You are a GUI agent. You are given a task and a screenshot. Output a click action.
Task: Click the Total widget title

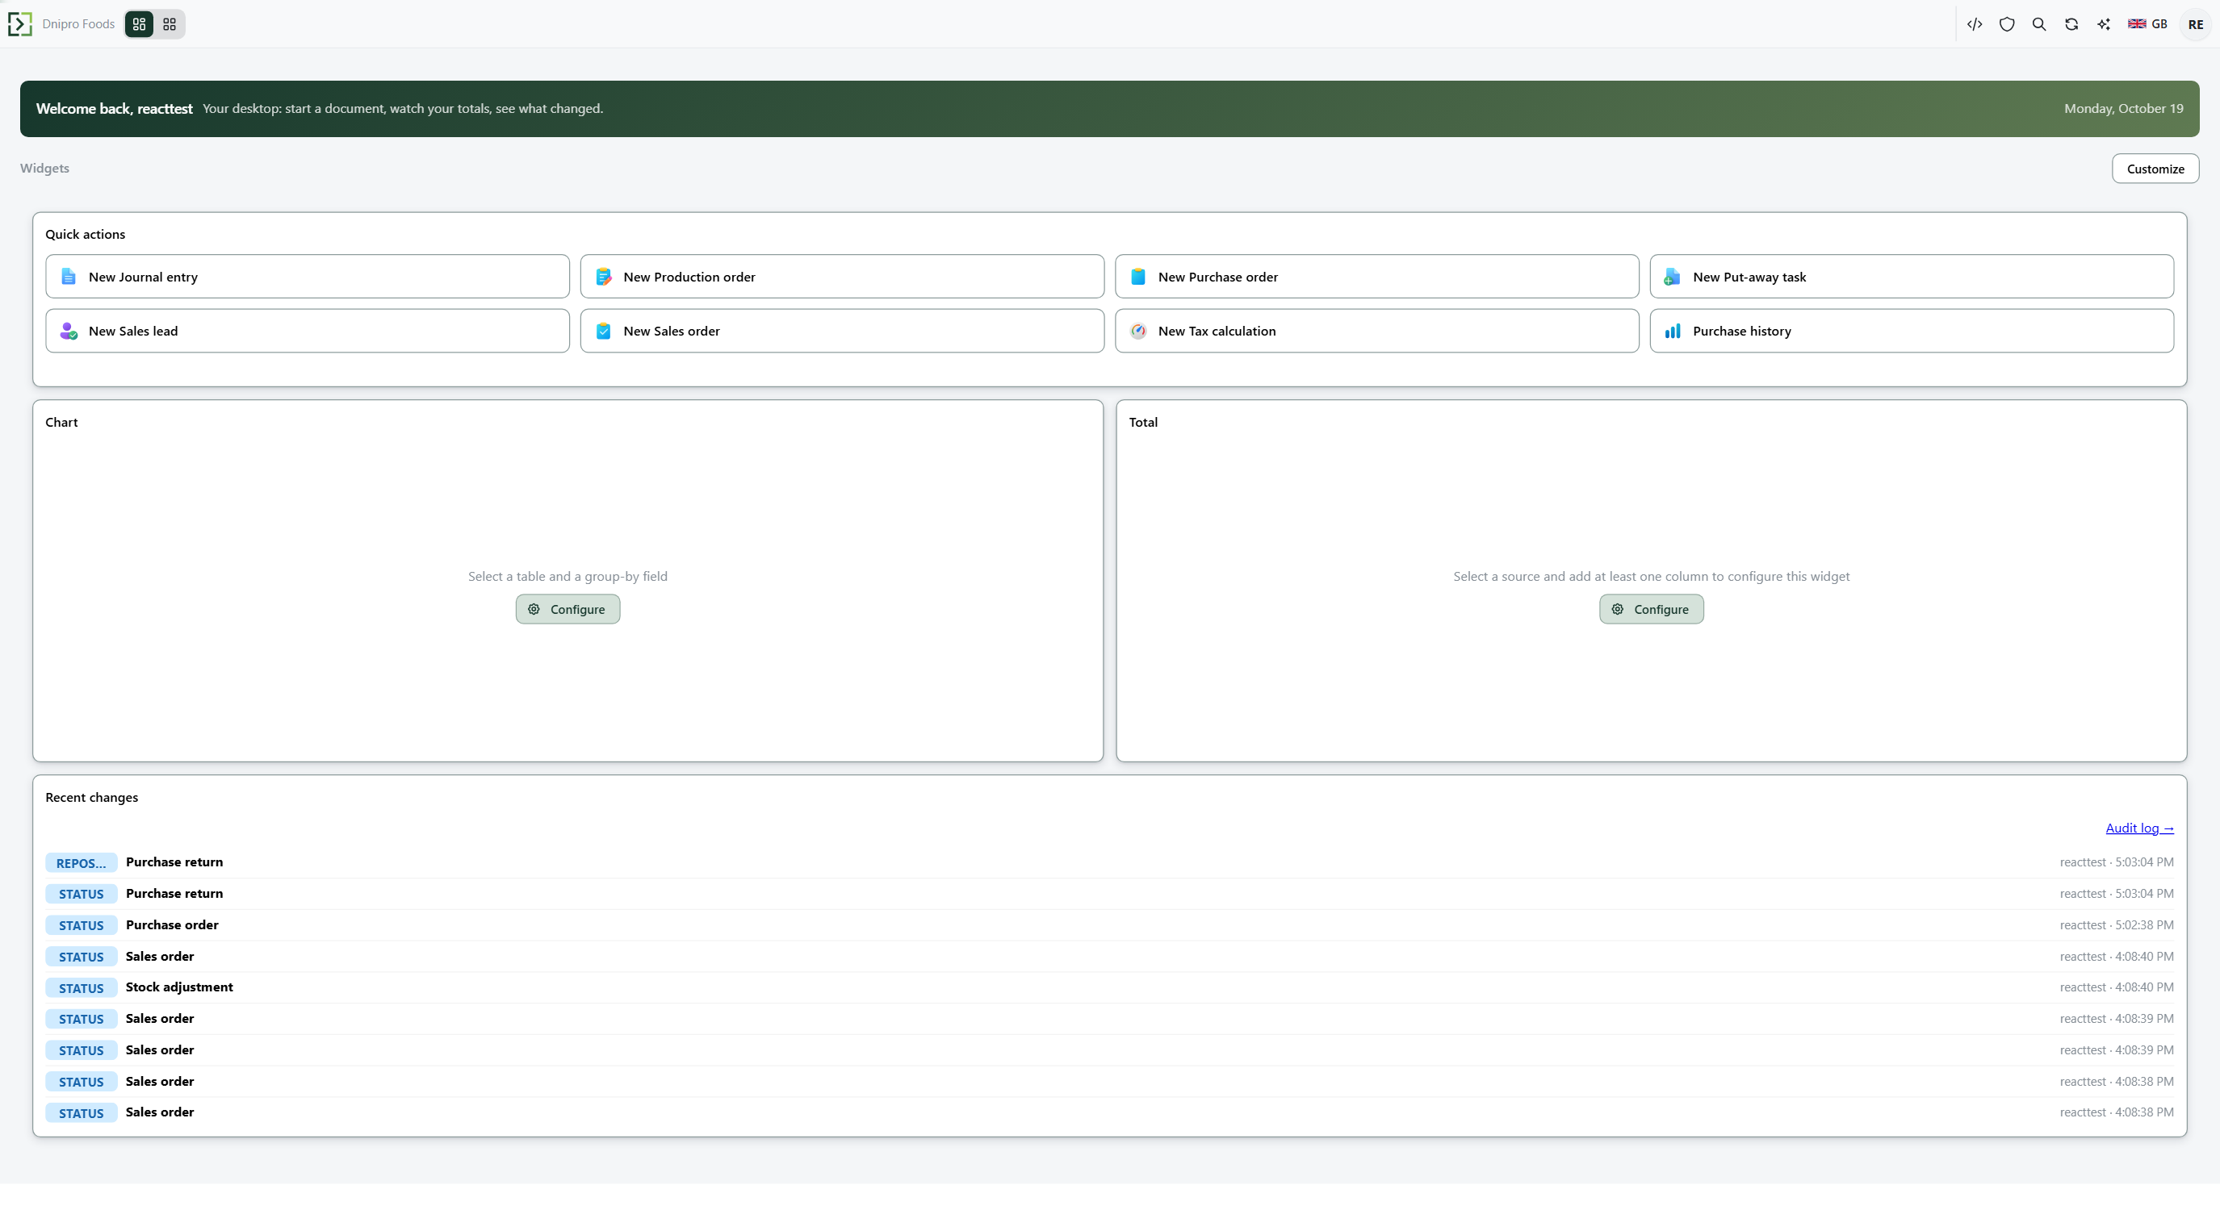[1144, 422]
